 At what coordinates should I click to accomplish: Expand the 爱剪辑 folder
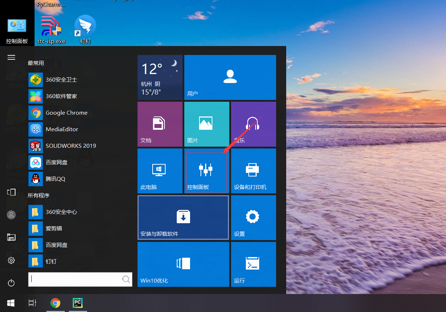pyautogui.click(x=80, y=228)
